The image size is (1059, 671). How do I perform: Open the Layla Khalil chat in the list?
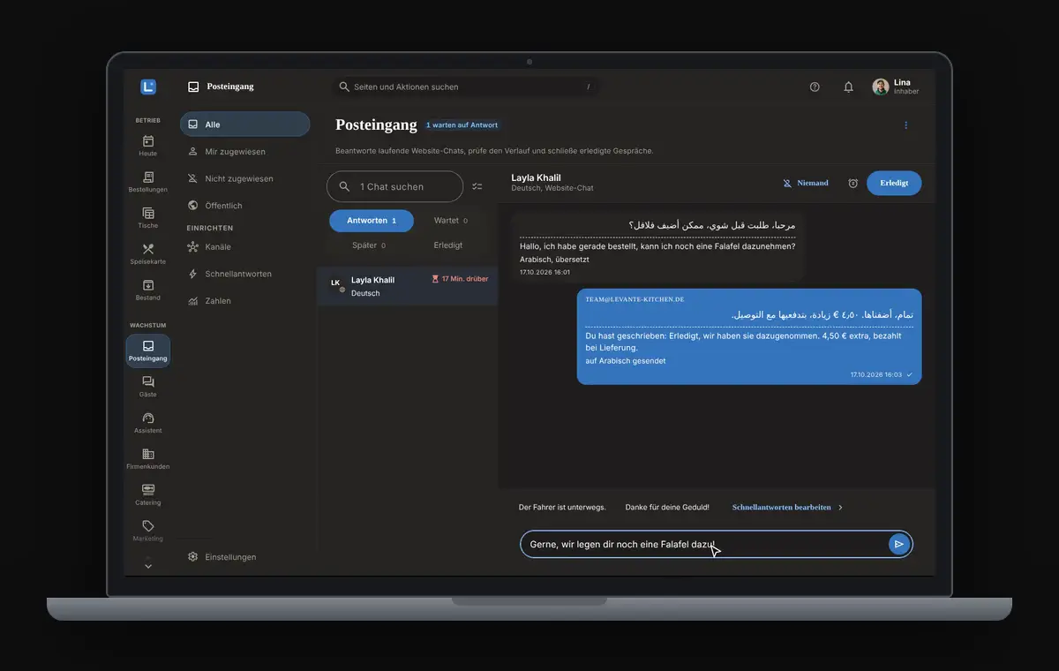click(408, 286)
